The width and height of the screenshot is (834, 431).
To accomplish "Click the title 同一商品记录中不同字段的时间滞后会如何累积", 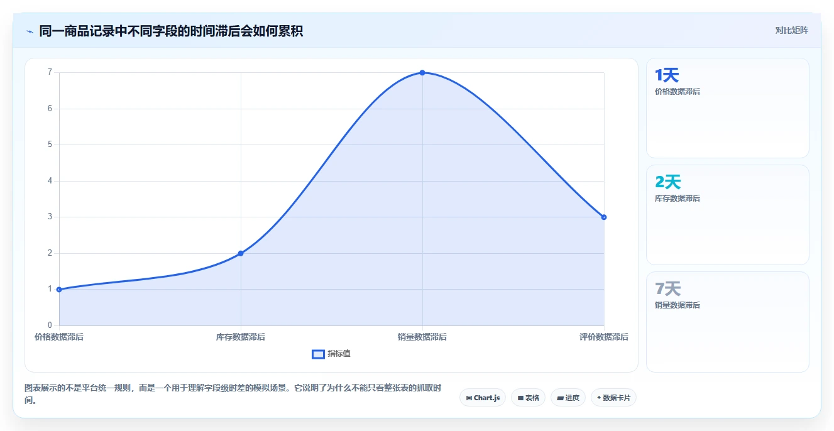I will pos(171,31).
